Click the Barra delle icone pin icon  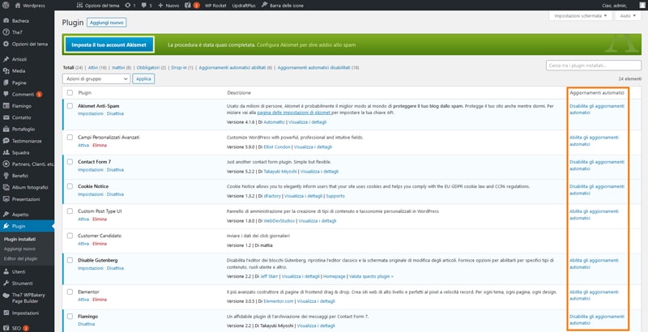[265, 6]
